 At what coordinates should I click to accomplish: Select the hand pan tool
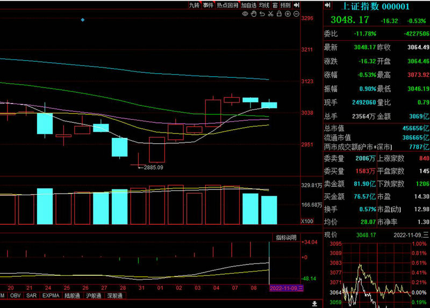pos(253,14)
